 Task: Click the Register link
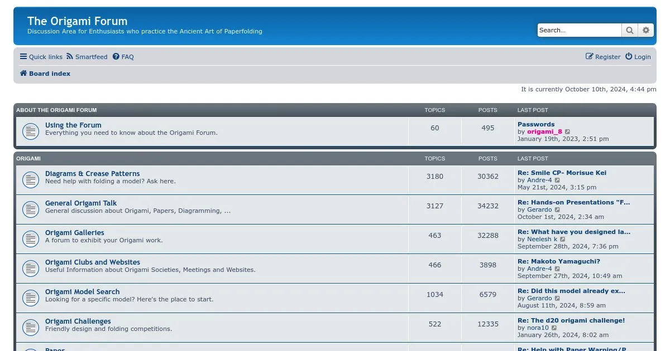coord(603,57)
